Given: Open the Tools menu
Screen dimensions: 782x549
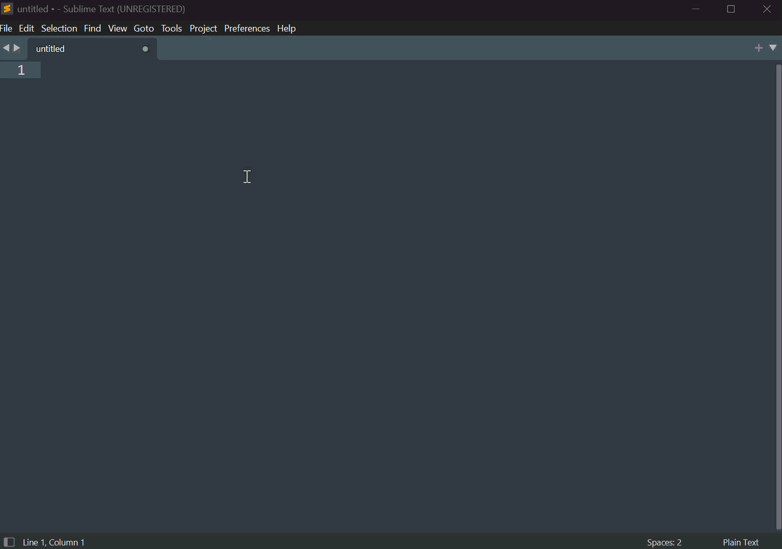Looking at the screenshot, I should pos(171,28).
